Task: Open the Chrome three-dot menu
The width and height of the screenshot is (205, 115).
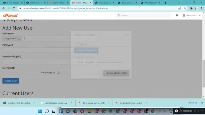Action: coord(201,8)
